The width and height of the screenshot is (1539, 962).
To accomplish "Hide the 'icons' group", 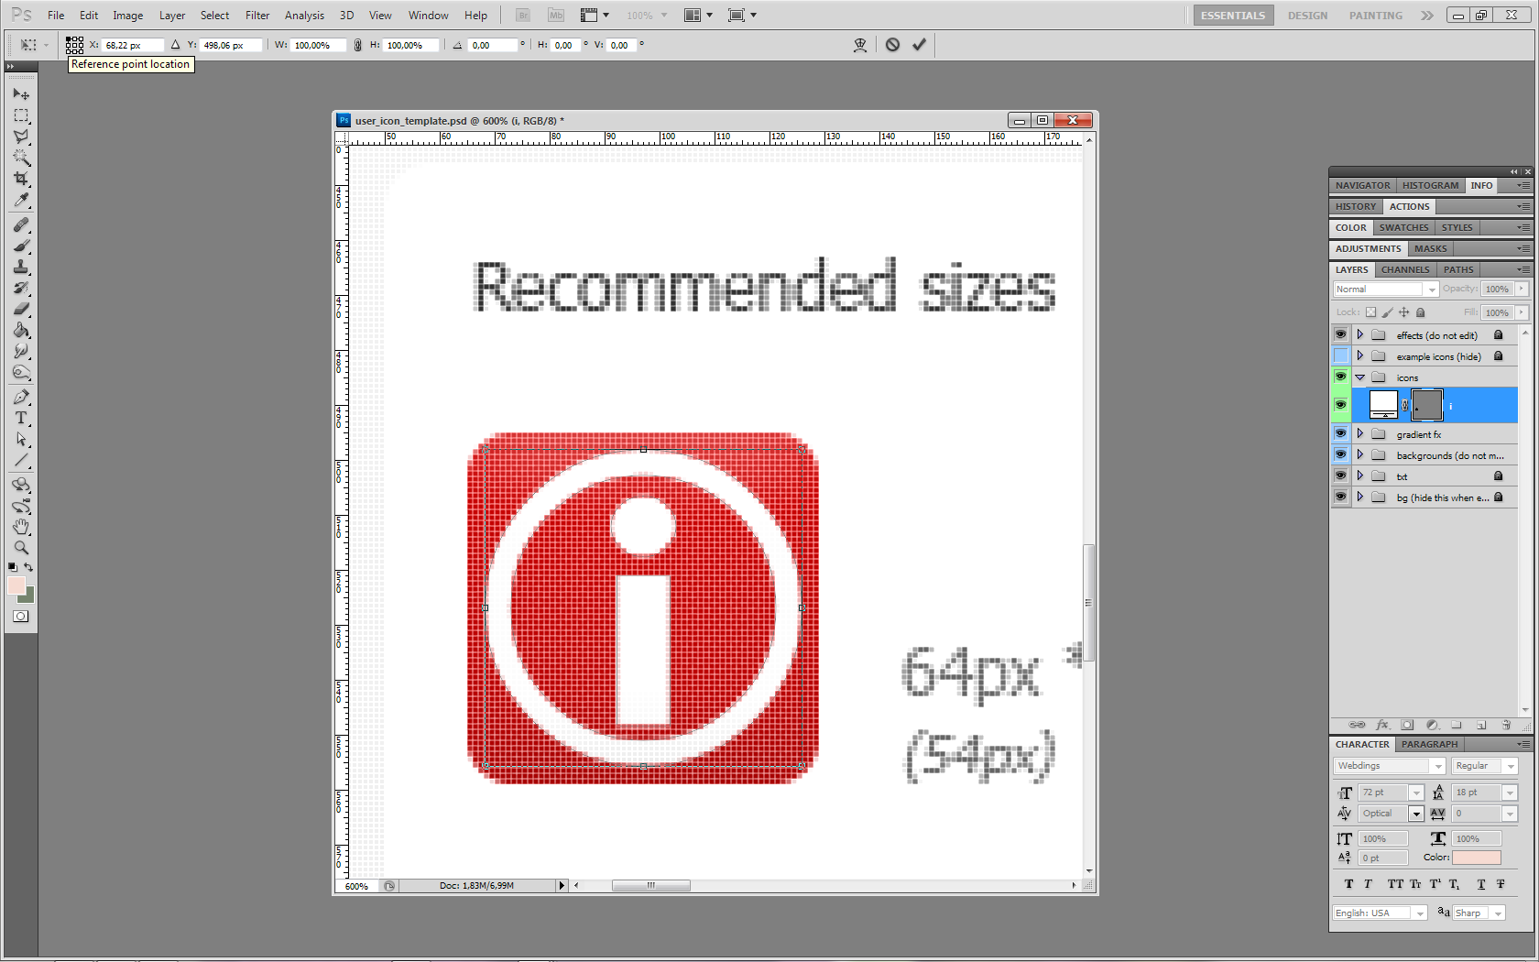I will [1341, 377].
